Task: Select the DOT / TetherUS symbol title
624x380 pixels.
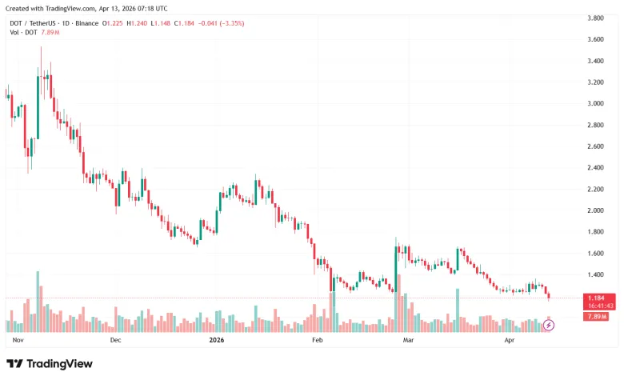Action: (33, 23)
